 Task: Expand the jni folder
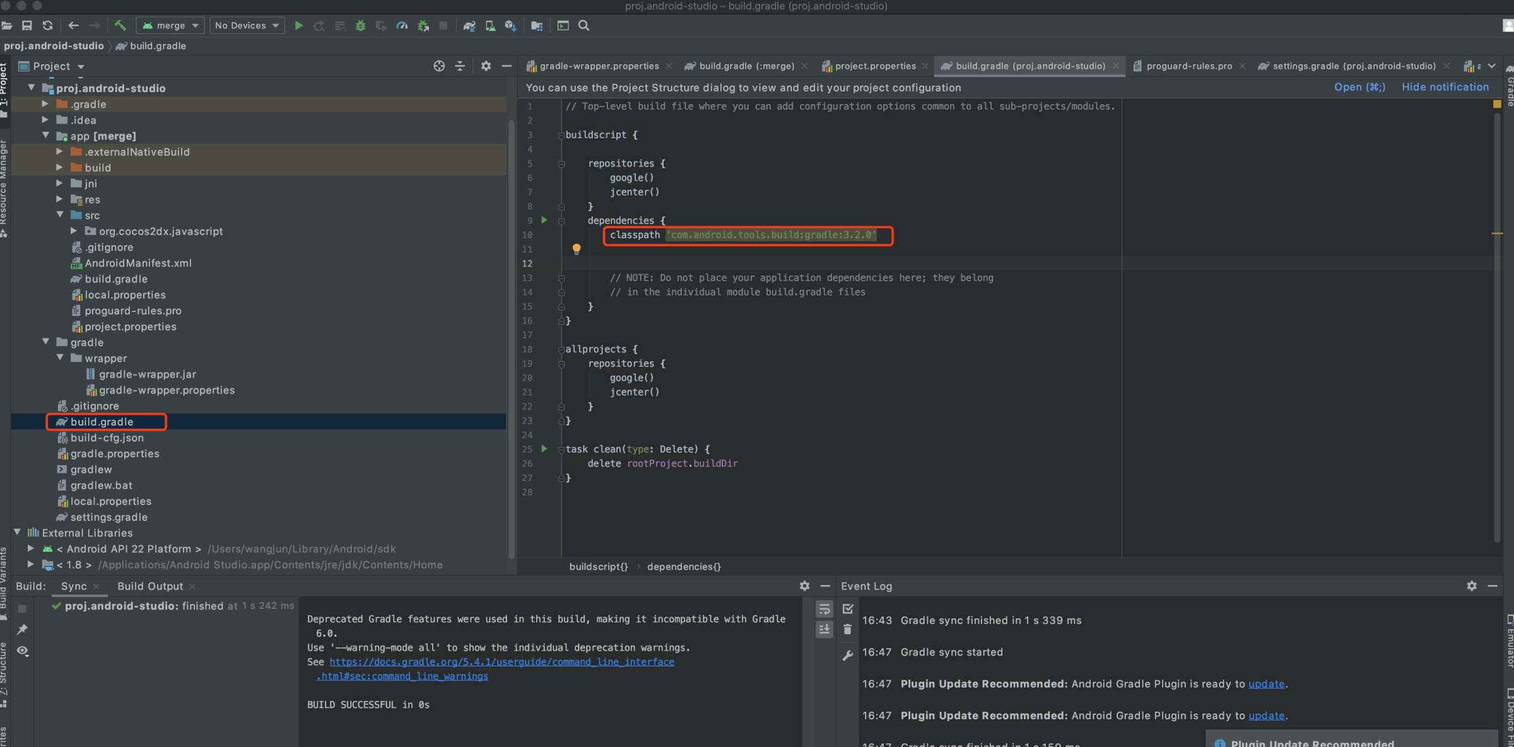[x=60, y=183]
